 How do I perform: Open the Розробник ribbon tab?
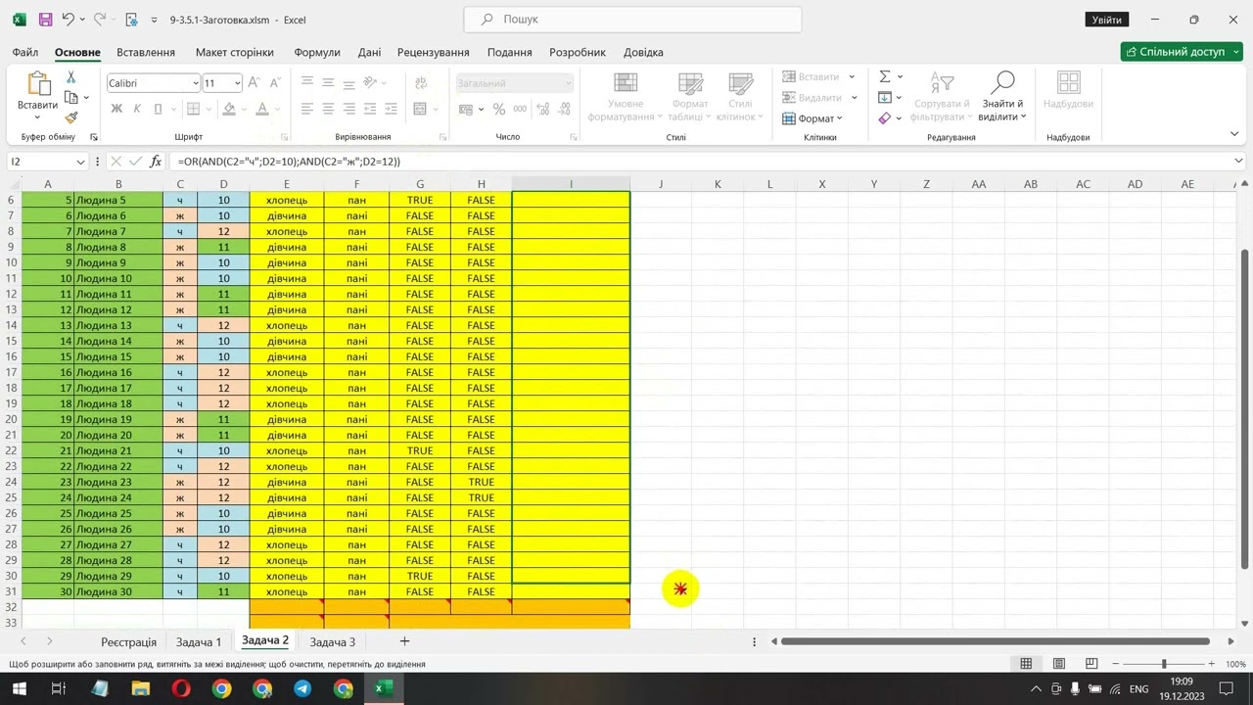pos(578,52)
